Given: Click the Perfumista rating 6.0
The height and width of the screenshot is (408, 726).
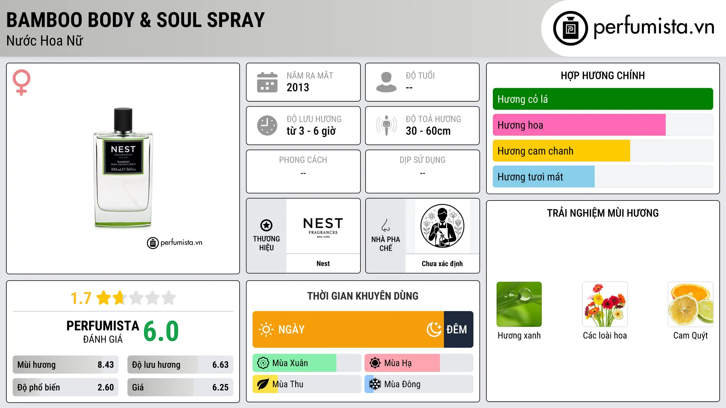Looking at the screenshot, I should point(161,331).
